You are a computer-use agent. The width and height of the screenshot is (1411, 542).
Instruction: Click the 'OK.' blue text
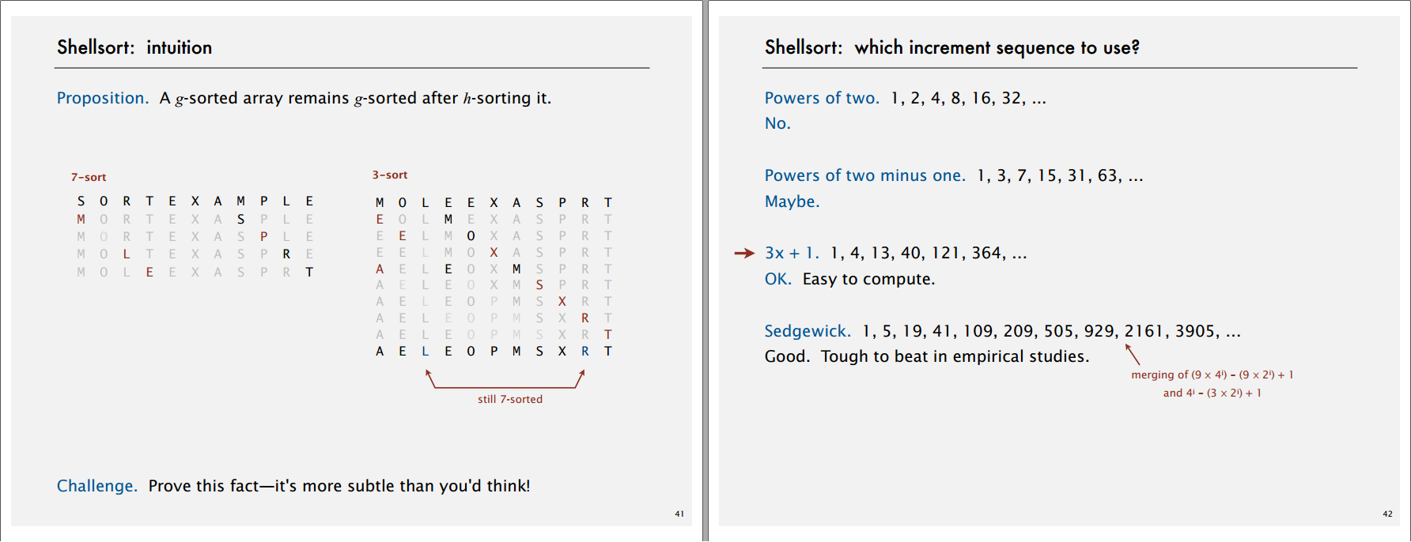(x=777, y=279)
